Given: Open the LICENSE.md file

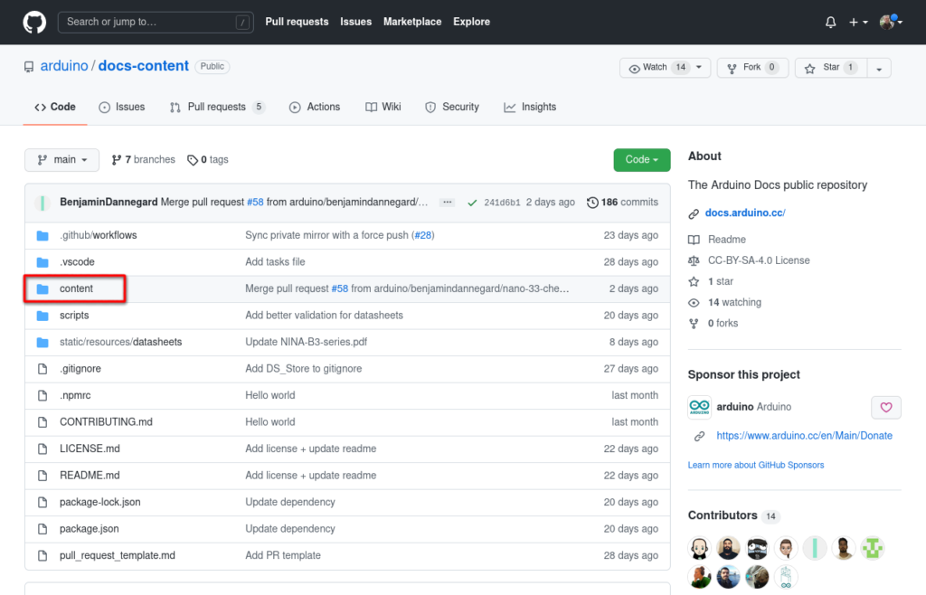Looking at the screenshot, I should pos(90,449).
